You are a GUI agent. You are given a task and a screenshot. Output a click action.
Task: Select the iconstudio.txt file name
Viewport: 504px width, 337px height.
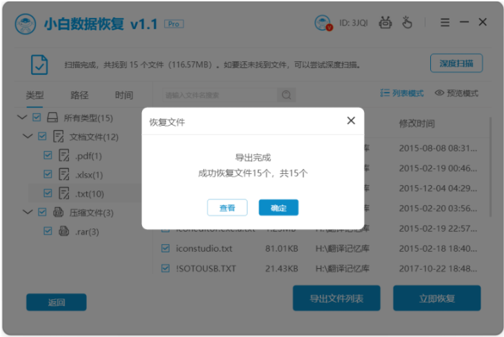click(x=204, y=248)
